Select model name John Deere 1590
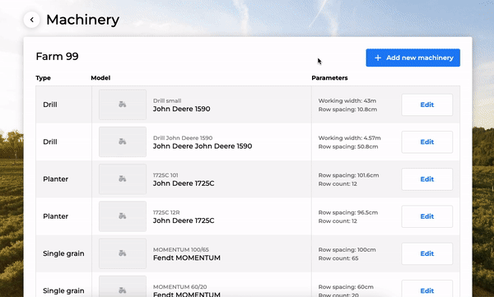Image resolution: width=494 pixels, height=297 pixels. coord(181,109)
